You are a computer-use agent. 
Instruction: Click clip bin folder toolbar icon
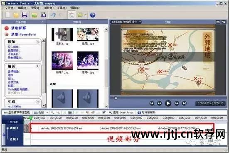click(80, 15)
